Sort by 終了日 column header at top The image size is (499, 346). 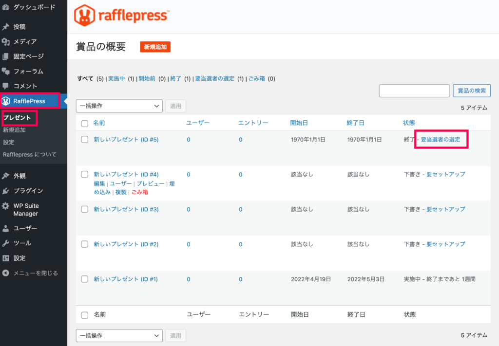click(355, 123)
